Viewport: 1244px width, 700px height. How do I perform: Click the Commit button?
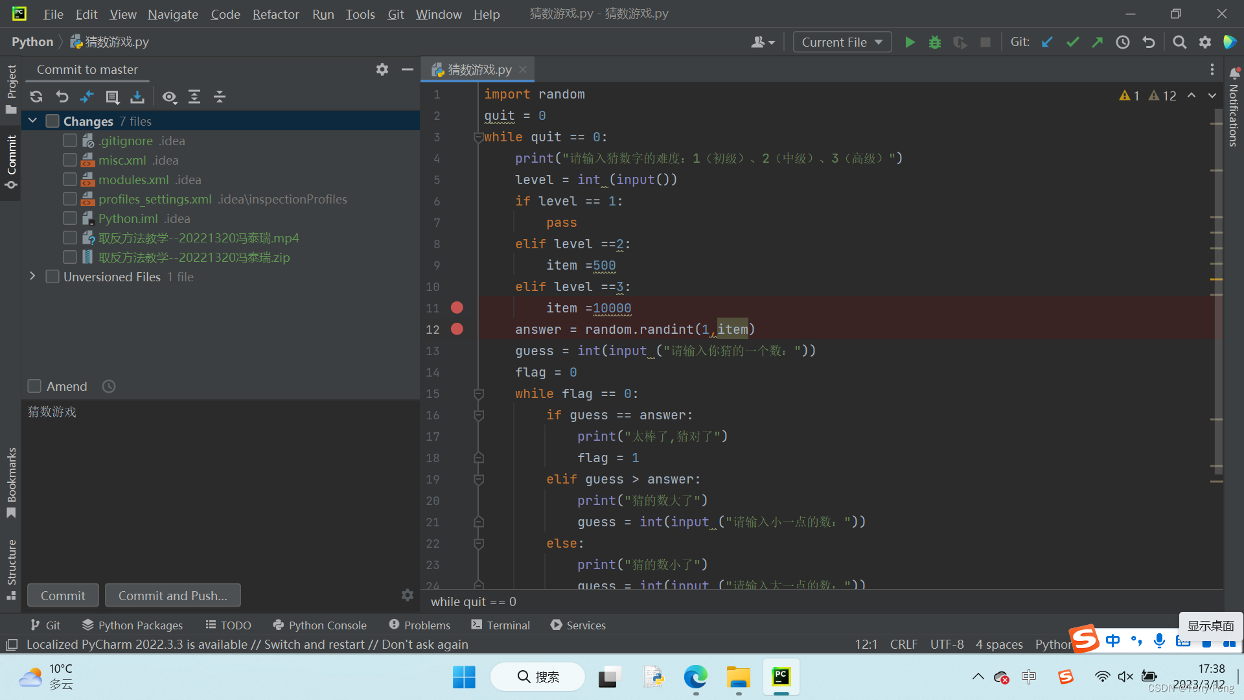[x=63, y=595]
